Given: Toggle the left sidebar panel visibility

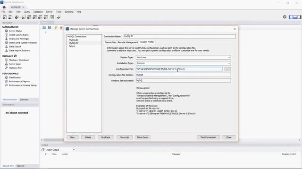Looking at the screenshot, I should point(291,17).
